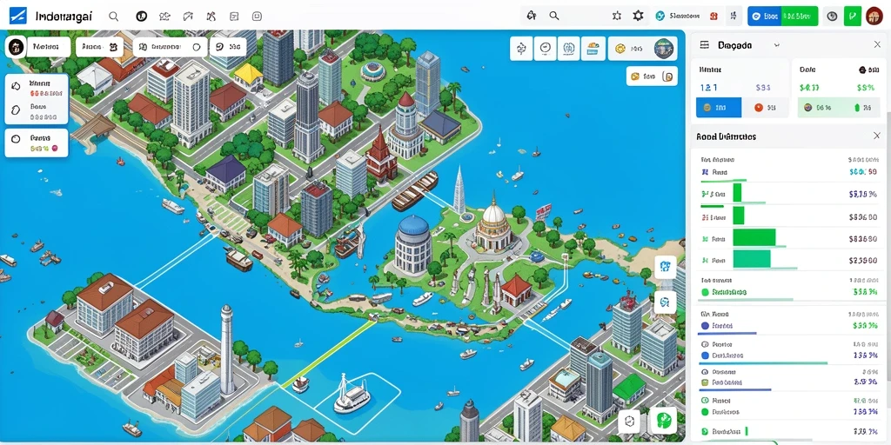Toggle the bright-blue dot row in statistics list
Screen dimensions: 891x445
pos(790,355)
